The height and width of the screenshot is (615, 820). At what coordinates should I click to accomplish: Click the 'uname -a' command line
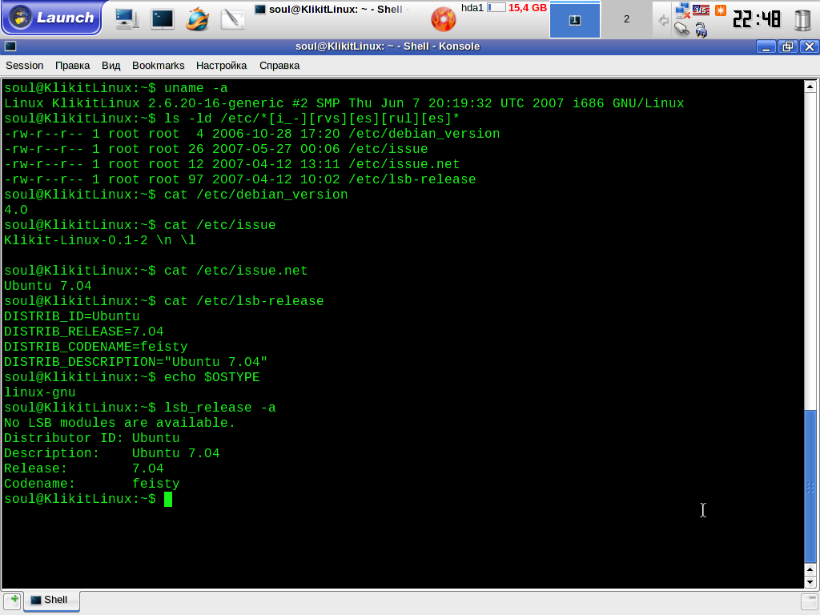click(x=116, y=88)
